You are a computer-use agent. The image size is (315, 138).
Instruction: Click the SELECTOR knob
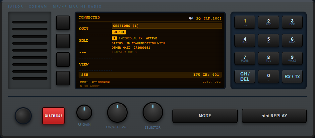[153, 112]
